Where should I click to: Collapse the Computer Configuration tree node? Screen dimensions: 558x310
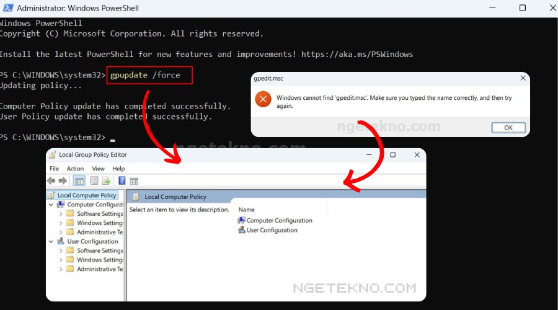51,205
